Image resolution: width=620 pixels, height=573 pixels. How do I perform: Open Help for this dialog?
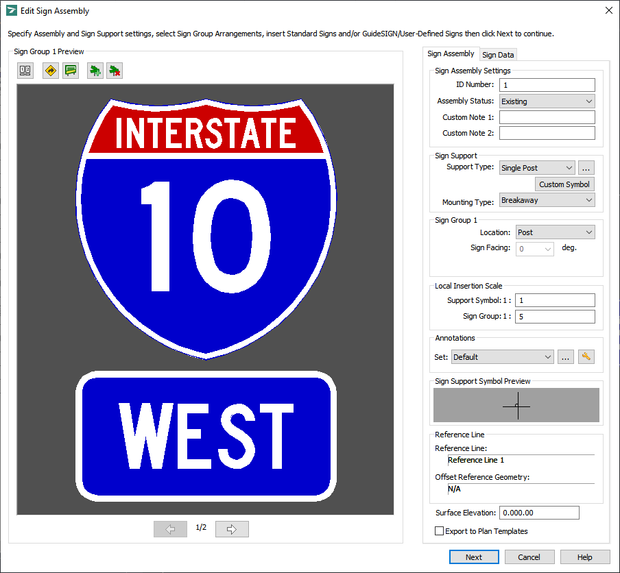click(585, 557)
